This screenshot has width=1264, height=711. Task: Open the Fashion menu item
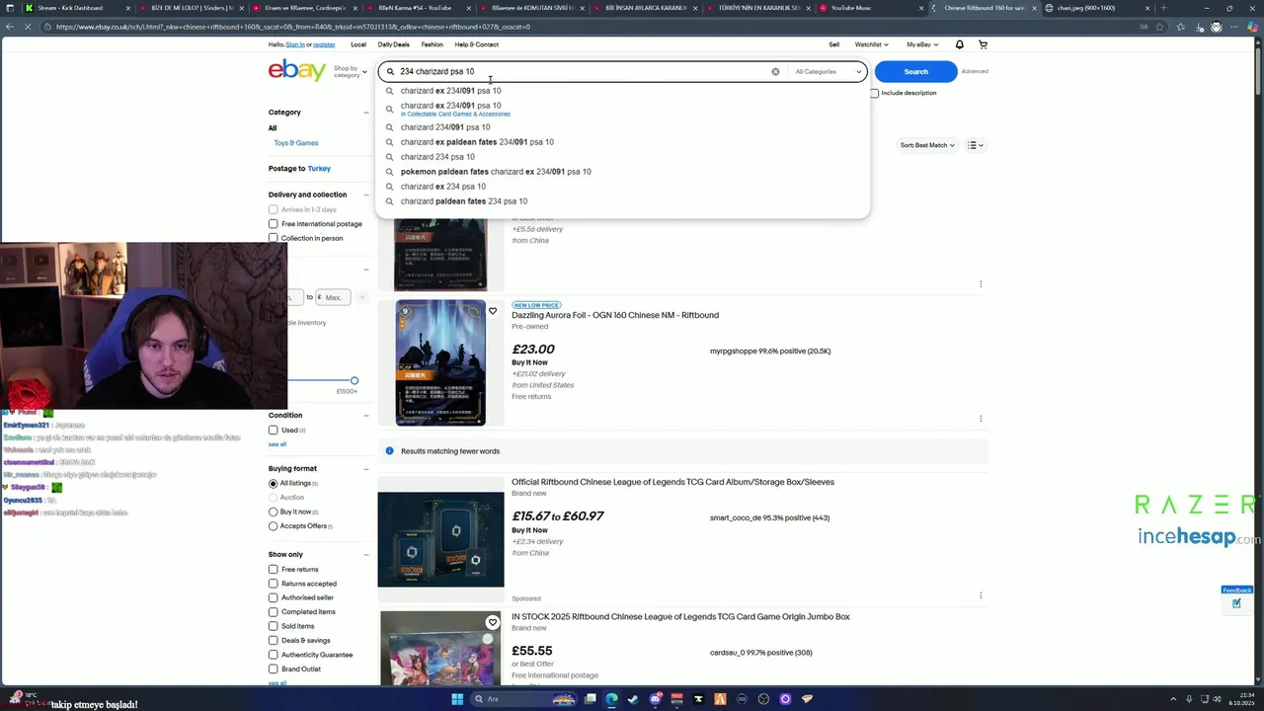tap(432, 44)
